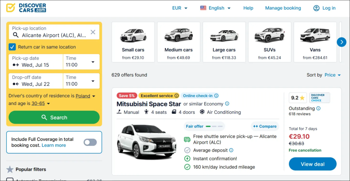Click the next arrow in car category carousel
This screenshot has width=350, height=181.
pyautogui.click(x=341, y=42)
